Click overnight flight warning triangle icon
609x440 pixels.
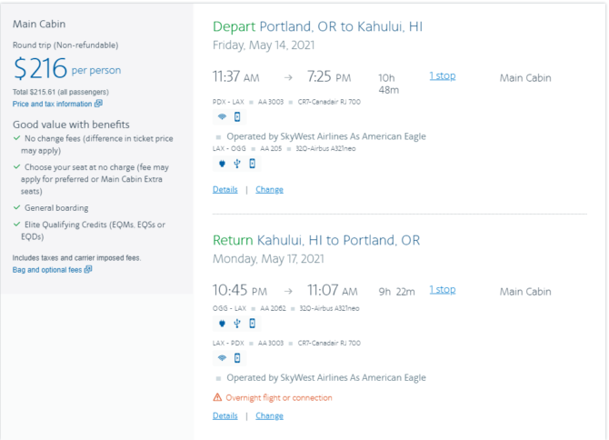pos(217,397)
